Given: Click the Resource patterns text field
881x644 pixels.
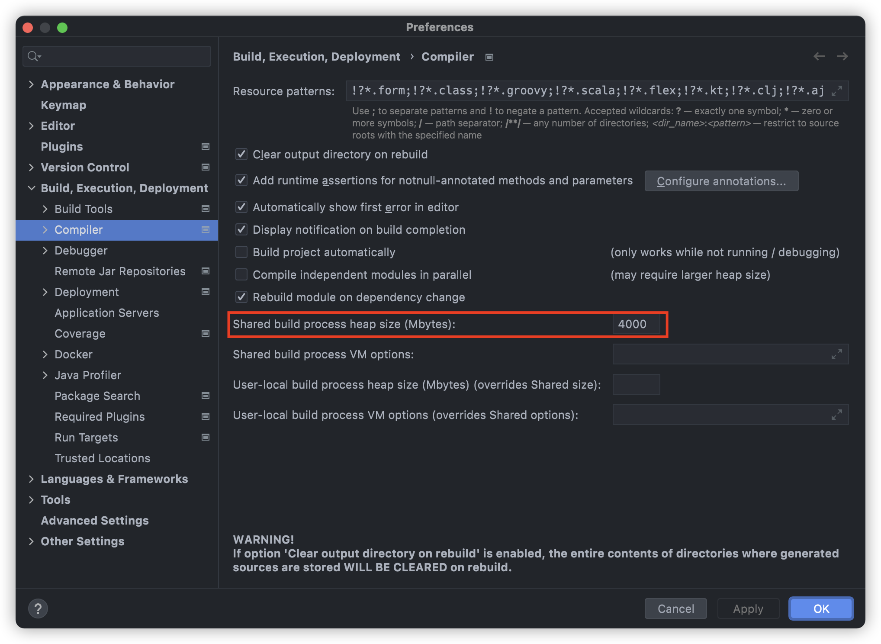Looking at the screenshot, I should (x=597, y=91).
